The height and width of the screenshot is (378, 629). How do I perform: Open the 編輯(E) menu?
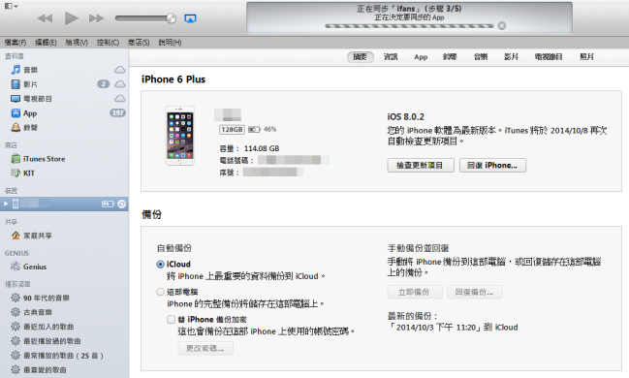click(46, 42)
